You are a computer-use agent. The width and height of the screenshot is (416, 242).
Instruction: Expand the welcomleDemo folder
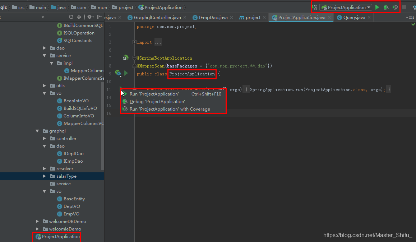click(x=37, y=229)
